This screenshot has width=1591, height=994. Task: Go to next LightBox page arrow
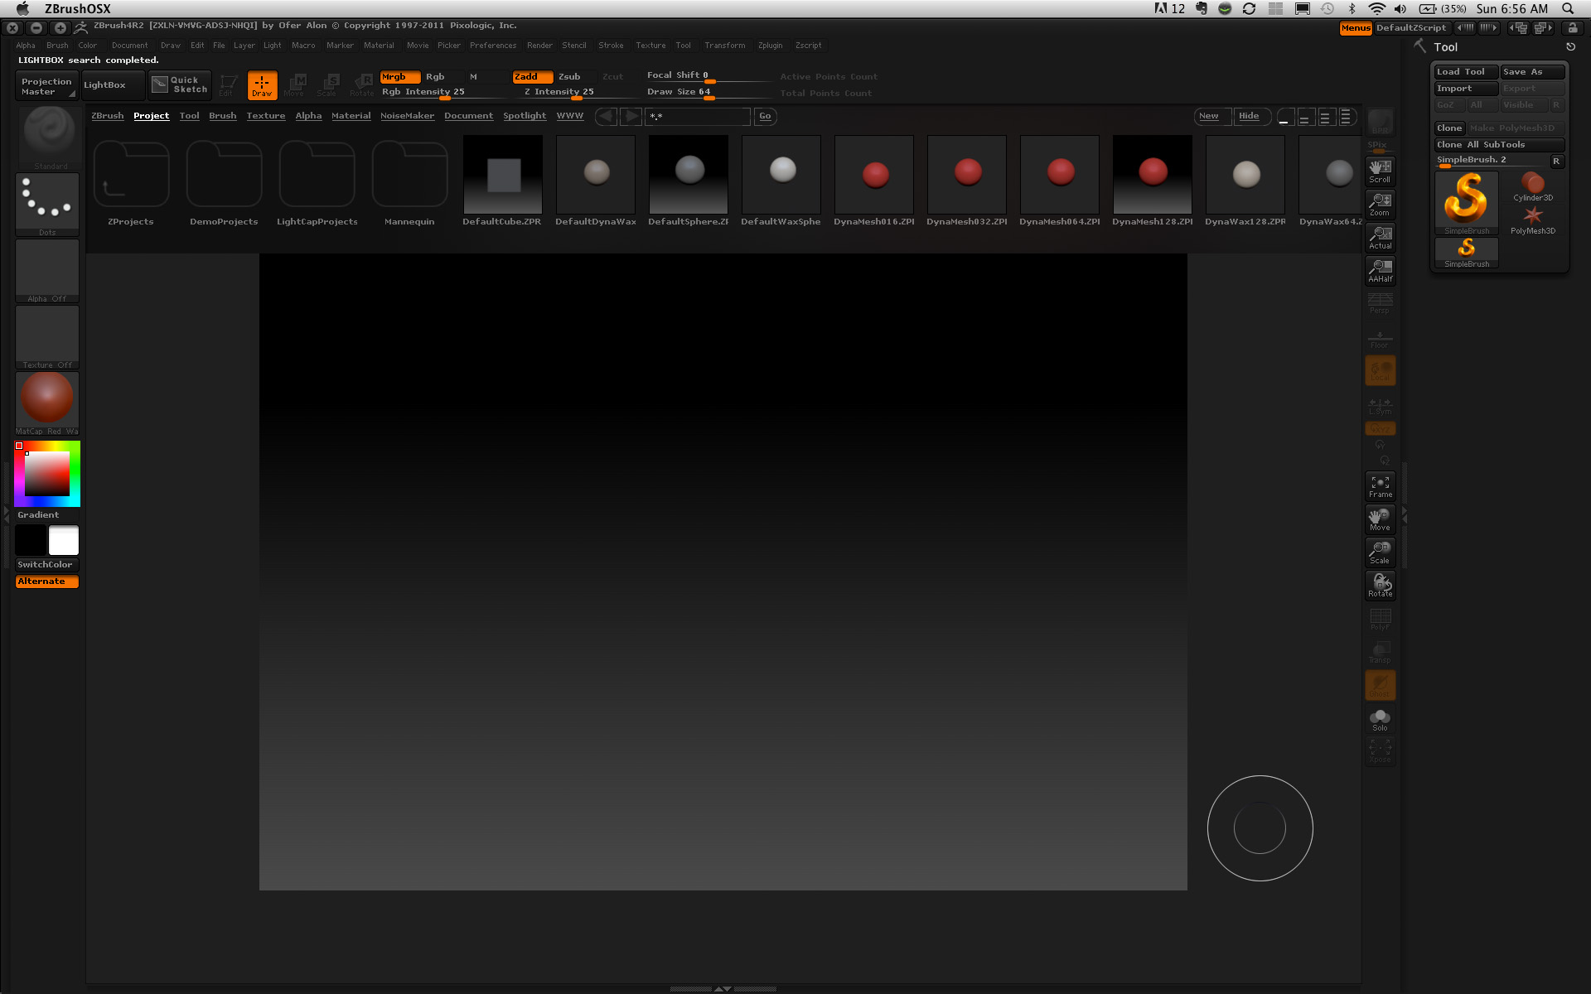[x=631, y=116]
